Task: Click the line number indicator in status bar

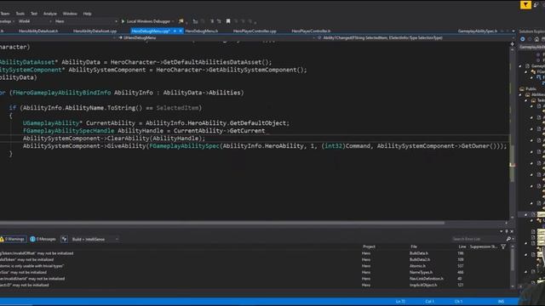Action: [400, 302]
